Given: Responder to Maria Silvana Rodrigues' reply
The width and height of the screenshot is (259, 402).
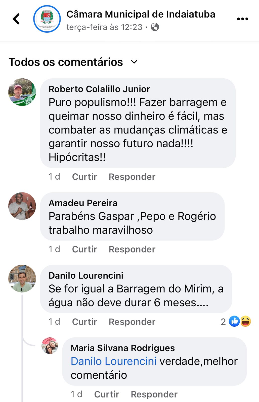Looking at the screenshot, I should pyautogui.click(x=154, y=394).
